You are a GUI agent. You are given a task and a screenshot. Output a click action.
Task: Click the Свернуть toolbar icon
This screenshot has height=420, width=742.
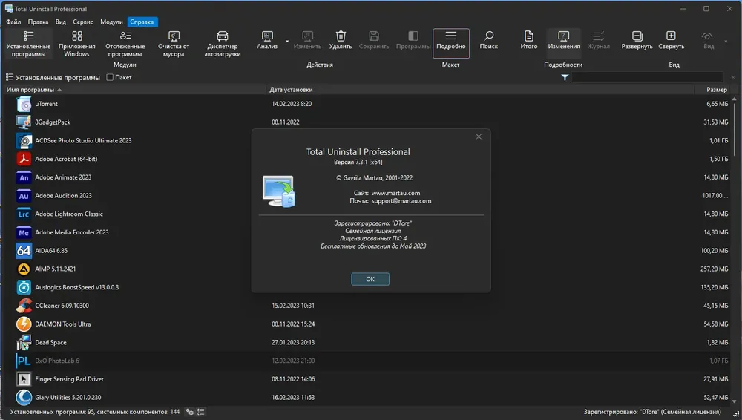[x=671, y=36]
